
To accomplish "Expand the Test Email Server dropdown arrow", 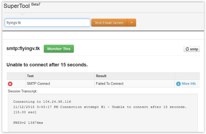I will [132, 23].
